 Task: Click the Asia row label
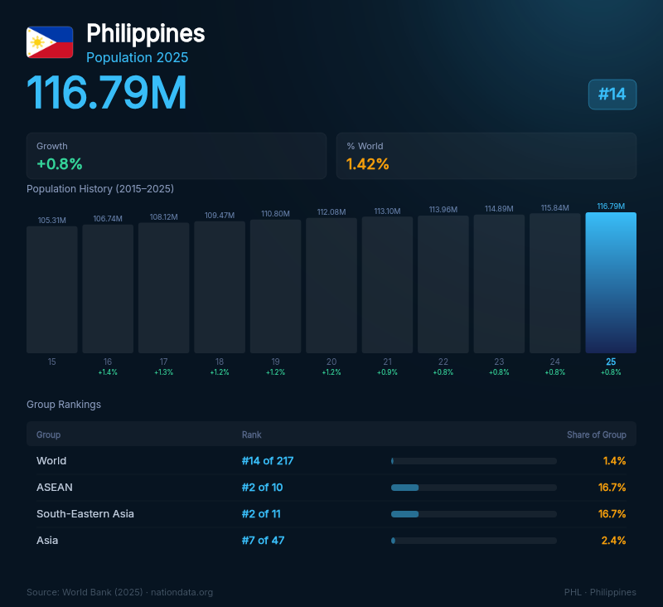pyautogui.click(x=47, y=540)
